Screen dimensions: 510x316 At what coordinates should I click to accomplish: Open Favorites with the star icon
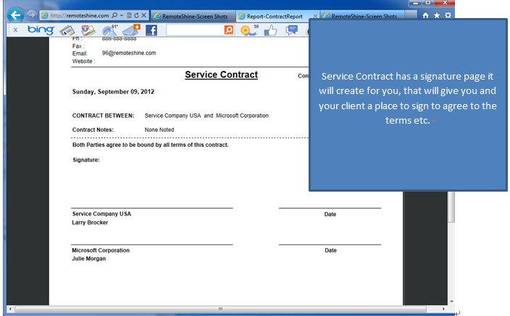pos(437,15)
